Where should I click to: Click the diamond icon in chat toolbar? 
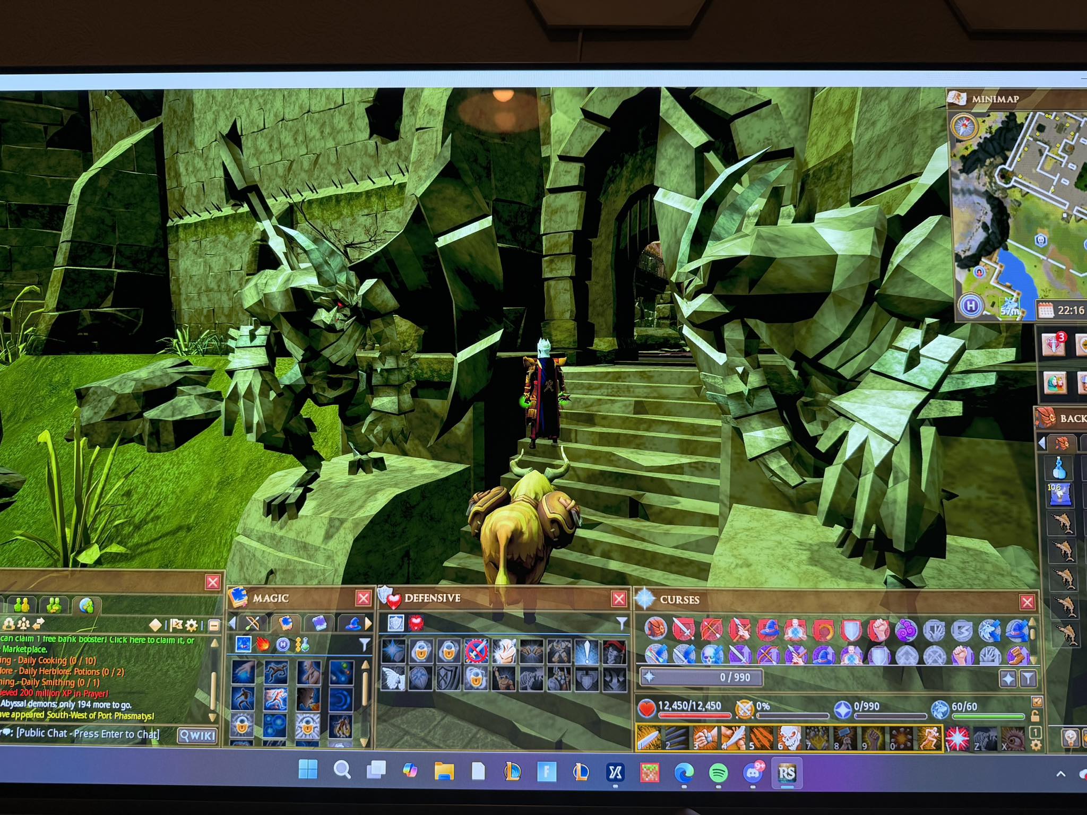point(156,625)
